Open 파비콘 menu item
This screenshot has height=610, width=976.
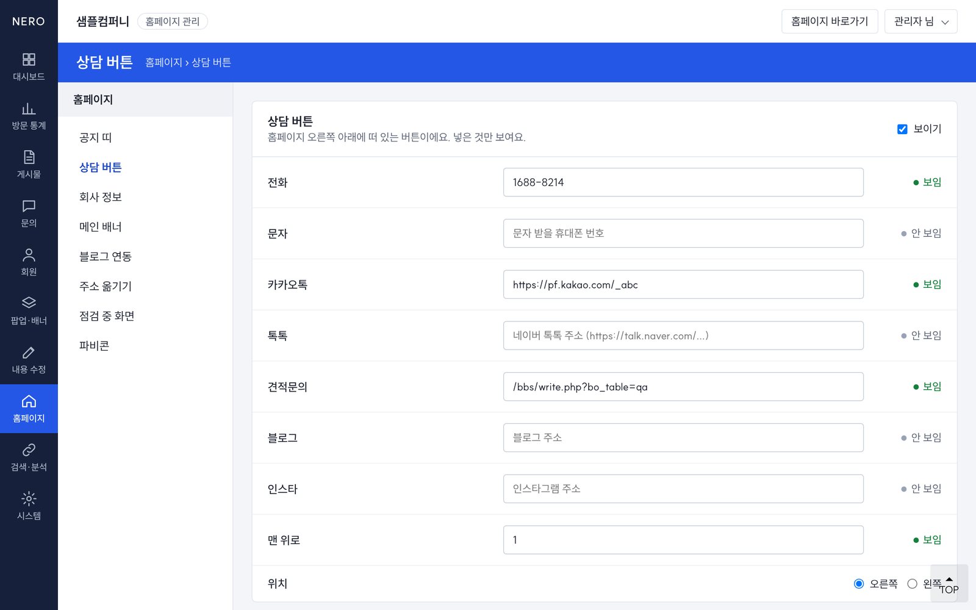(94, 346)
